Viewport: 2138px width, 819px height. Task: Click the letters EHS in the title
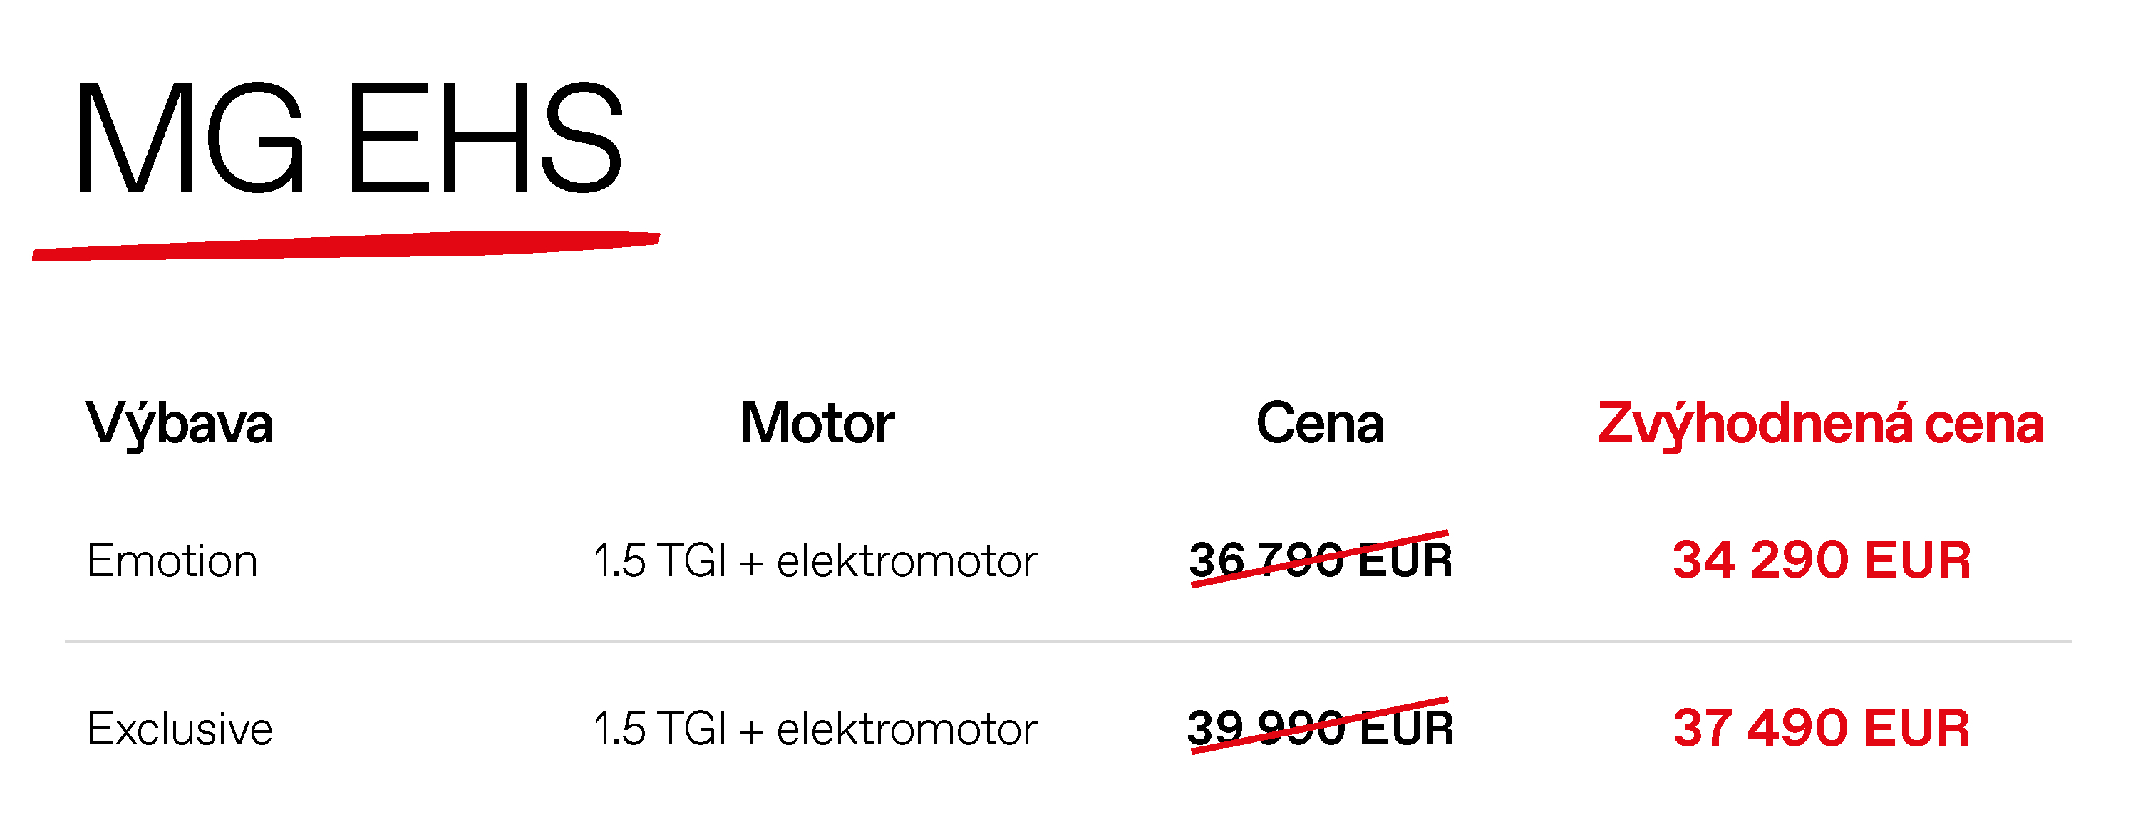485,137
